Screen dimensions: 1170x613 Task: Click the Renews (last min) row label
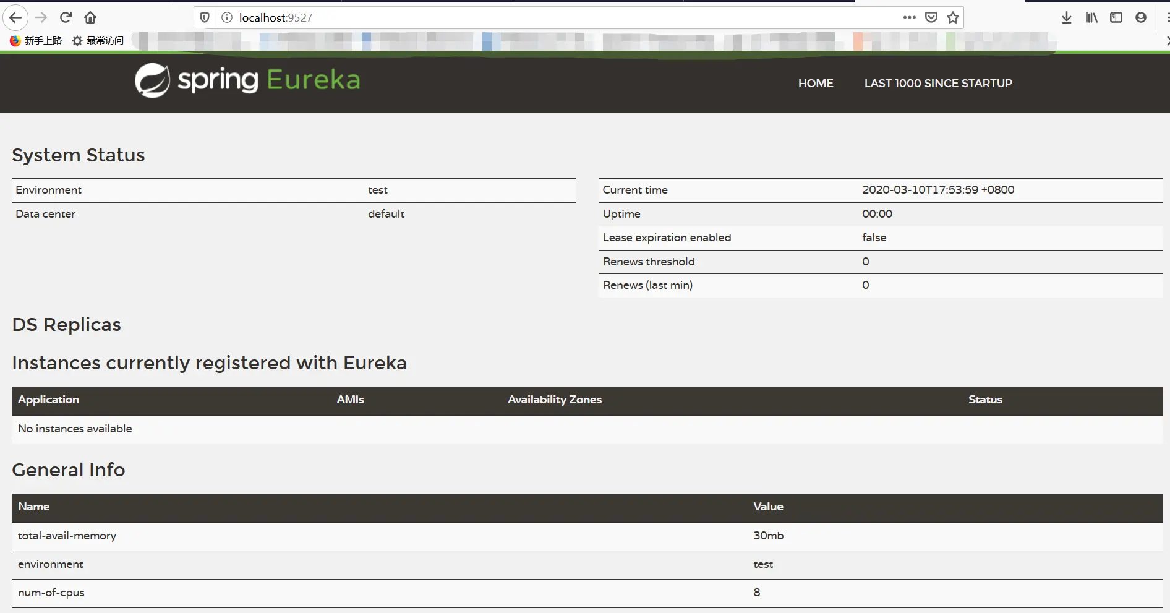pyautogui.click(x=647, y=285)
